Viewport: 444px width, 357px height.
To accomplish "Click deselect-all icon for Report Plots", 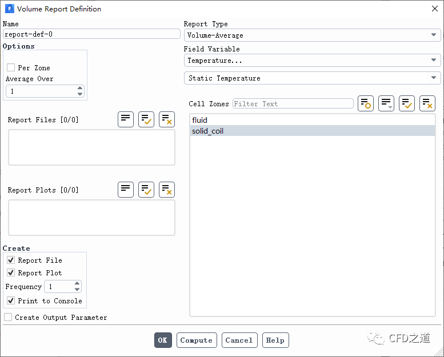I will [x=167, y=190].
